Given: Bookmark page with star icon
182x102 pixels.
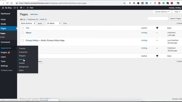Looking at the screenshot, I should point(124,3).
